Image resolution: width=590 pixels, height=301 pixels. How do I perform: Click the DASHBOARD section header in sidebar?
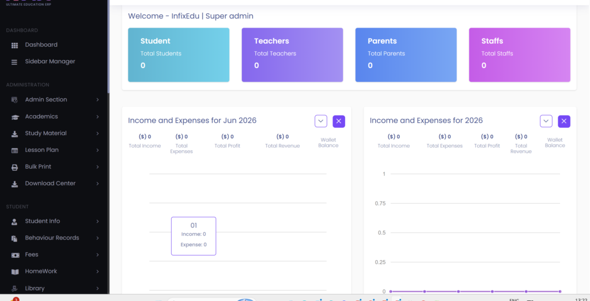point(22,31)
